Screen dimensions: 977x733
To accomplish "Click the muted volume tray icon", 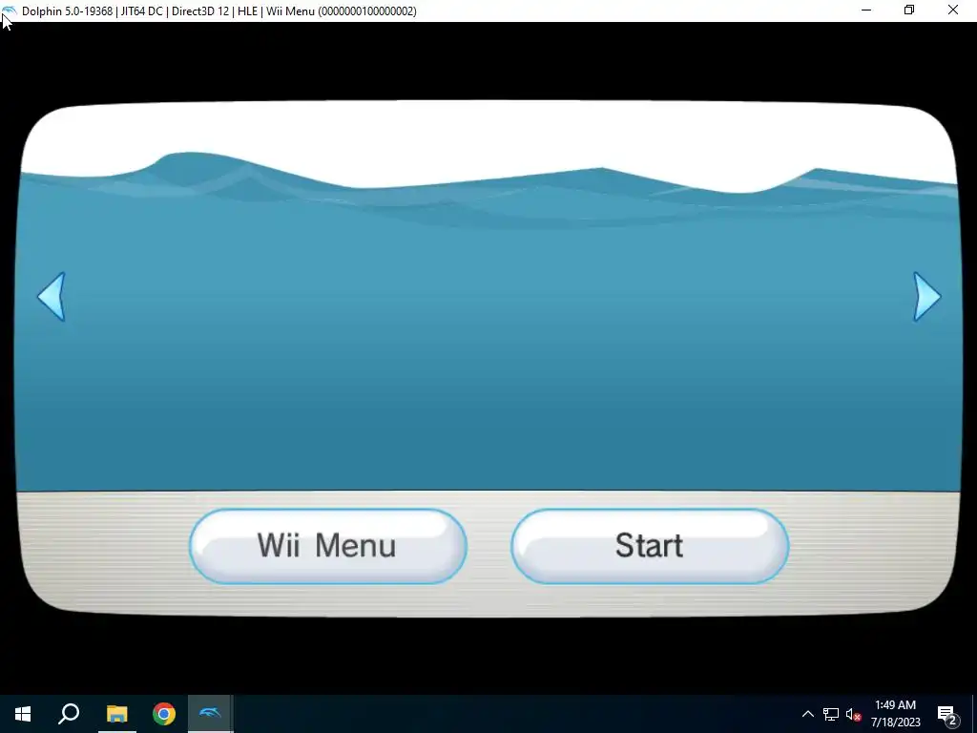I will pyautogui.click(x=853, y=714).
